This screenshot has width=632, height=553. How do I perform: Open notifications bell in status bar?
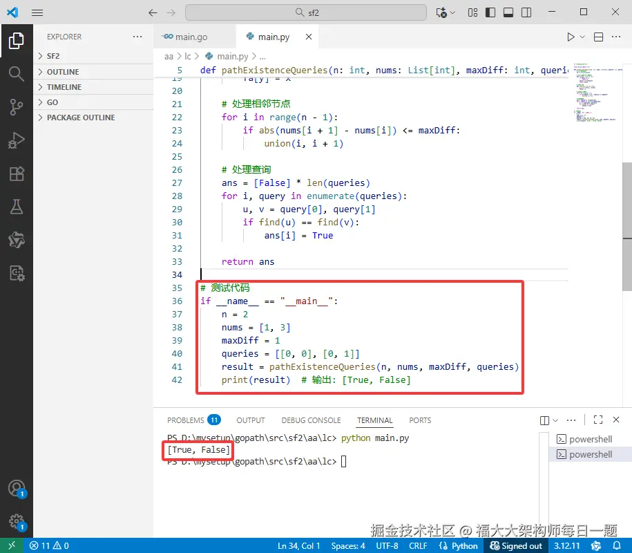pyautogui.click(x=616, y=545)
